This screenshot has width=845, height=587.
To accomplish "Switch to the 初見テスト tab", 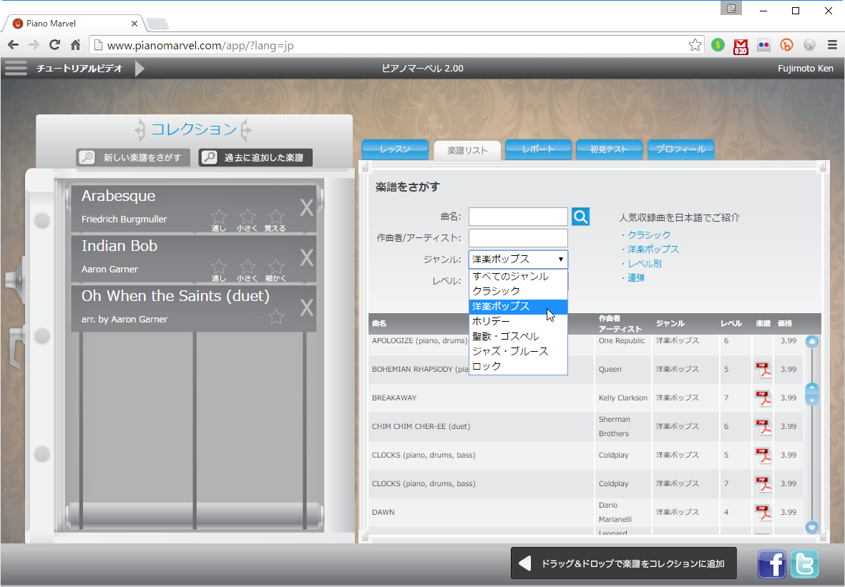I will 609,149.
